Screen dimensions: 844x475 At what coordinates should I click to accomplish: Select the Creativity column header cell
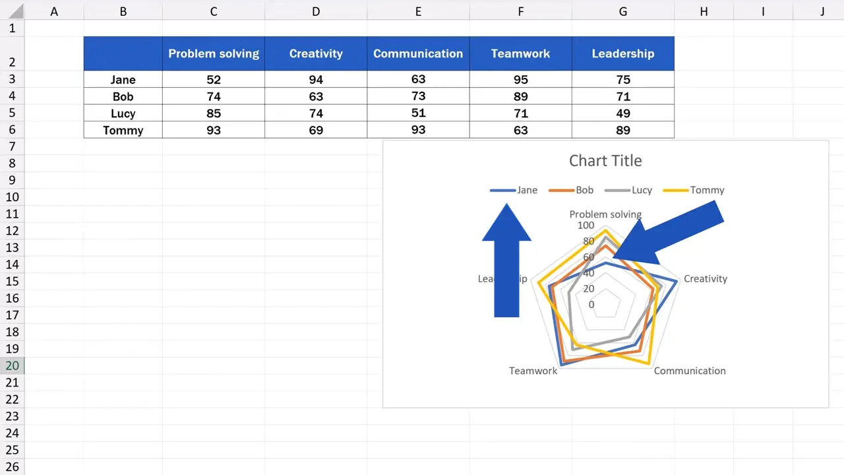316,53
